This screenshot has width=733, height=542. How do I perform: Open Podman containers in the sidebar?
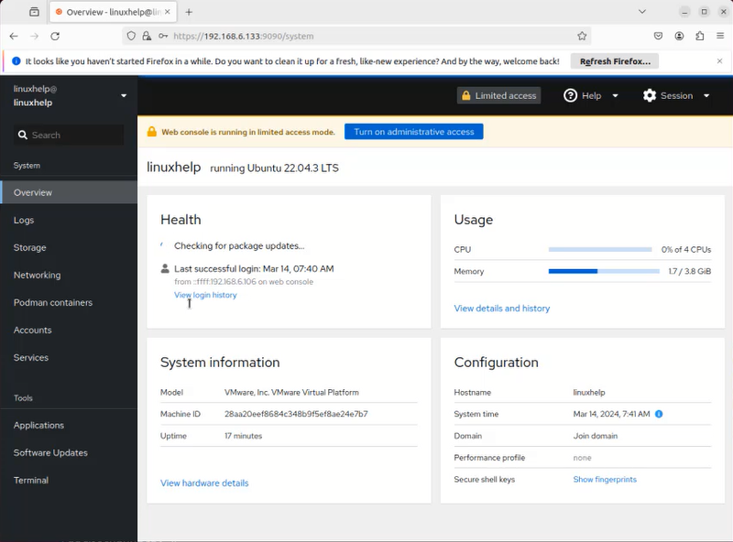[69, 303]
